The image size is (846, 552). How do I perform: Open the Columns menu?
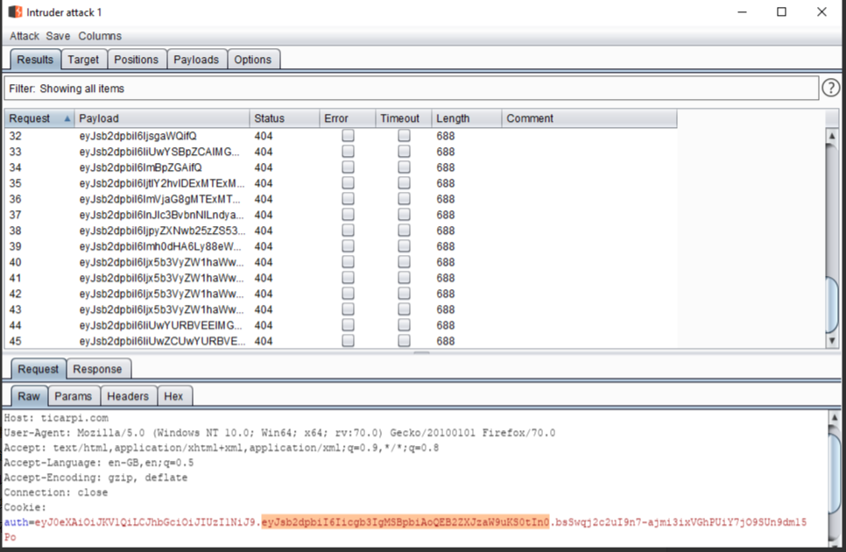99,36
